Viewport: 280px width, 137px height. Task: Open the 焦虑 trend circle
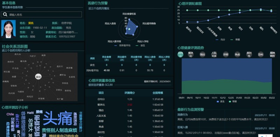[237, 55]
